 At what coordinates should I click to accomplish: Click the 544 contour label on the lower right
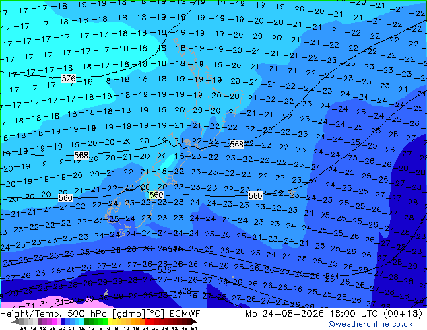pos(332,276)
